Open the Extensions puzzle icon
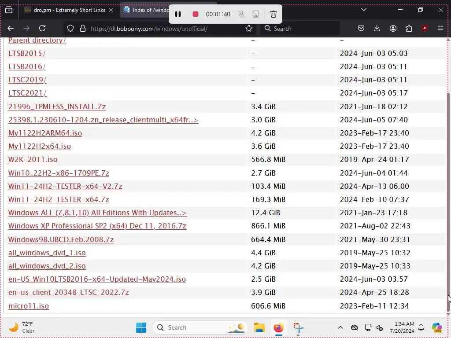Image resolution: width=451 pixels, height=338 pixels. coord(409,28)
